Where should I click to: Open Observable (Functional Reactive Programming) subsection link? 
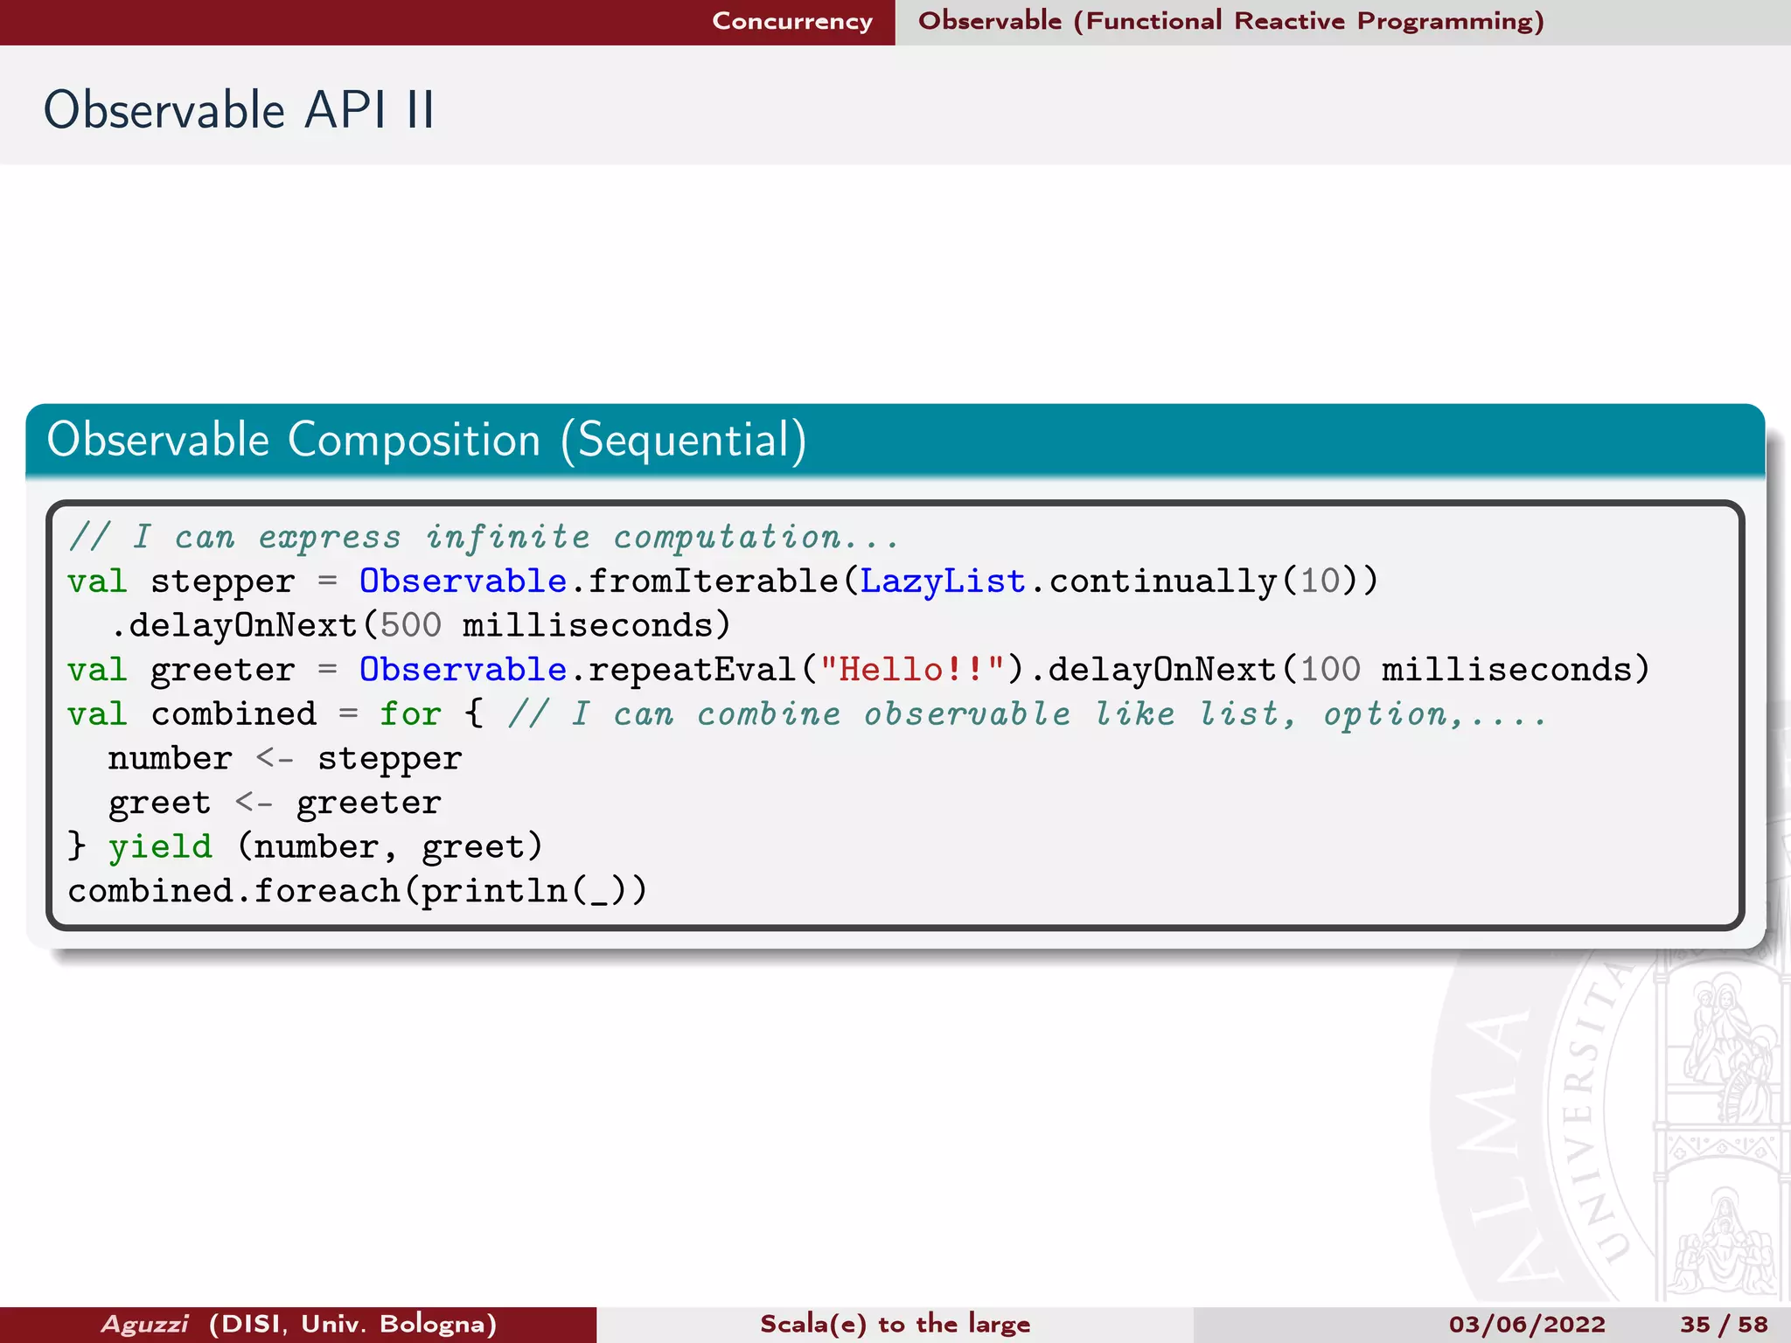click(x=1230, y=21)
